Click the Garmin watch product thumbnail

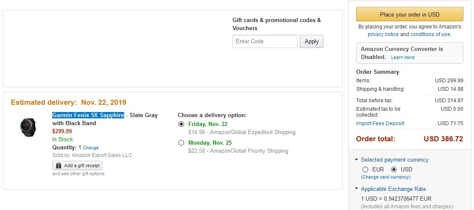pos(28,126)
